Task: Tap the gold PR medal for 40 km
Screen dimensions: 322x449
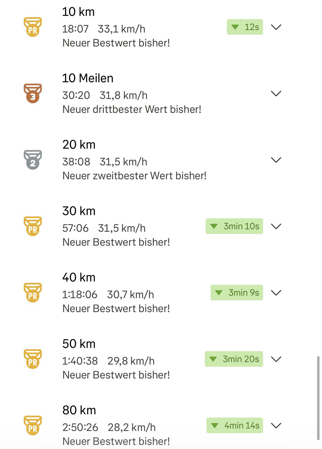Action: point(33,293)
